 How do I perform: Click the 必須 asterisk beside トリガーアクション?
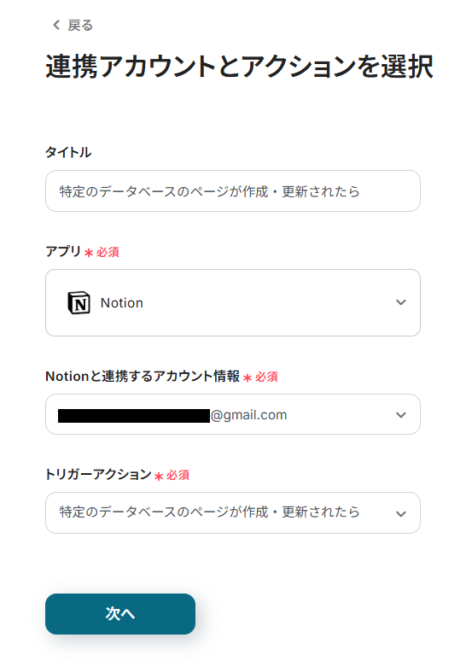pos(159,476)
